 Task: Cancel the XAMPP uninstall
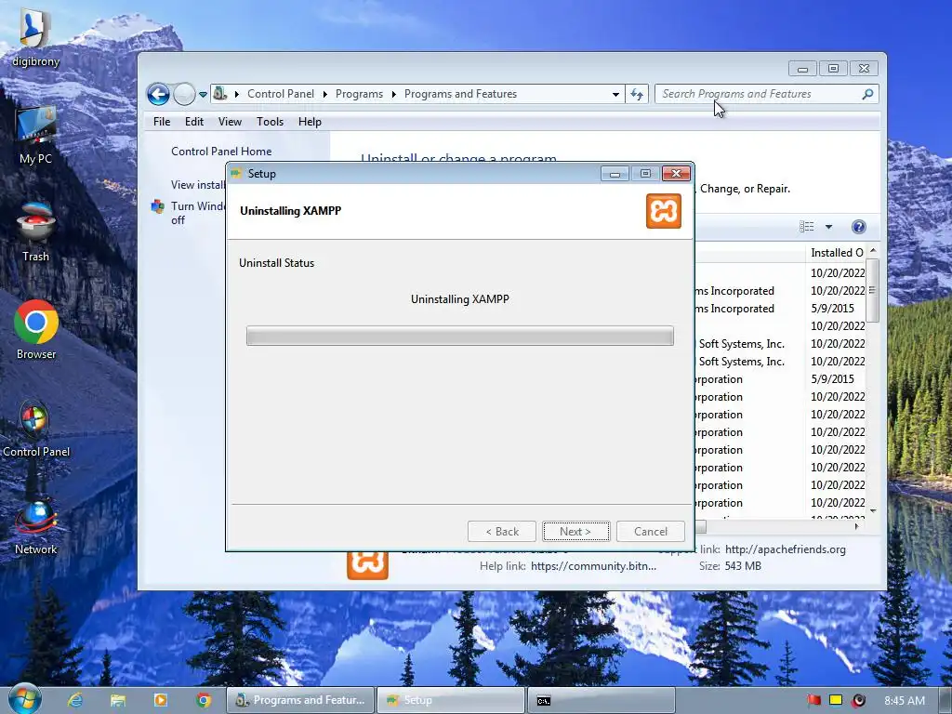[650, 531]
